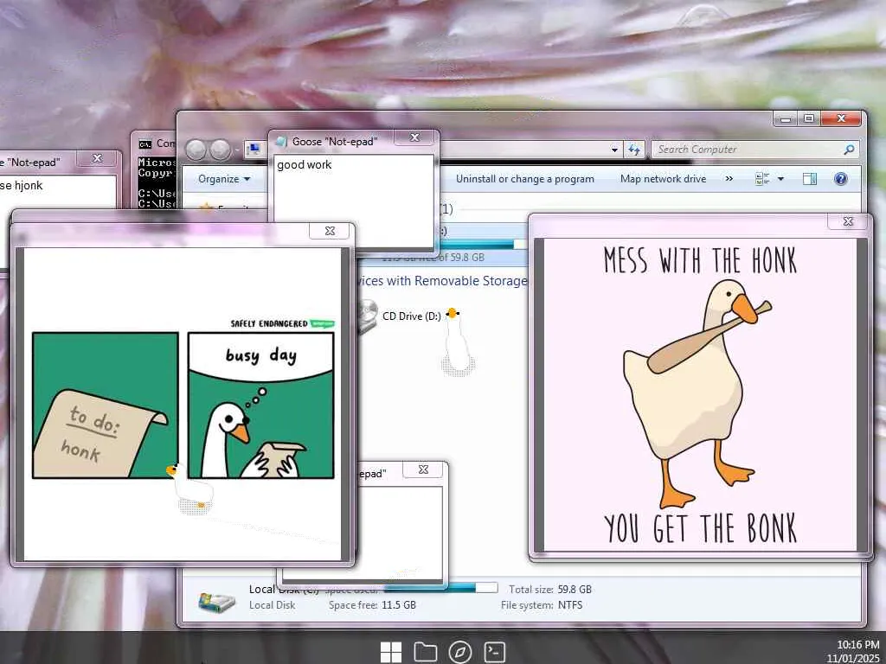Click the empty bottom Not-epad text area
The image size is (886, 664).
point(401,533)
